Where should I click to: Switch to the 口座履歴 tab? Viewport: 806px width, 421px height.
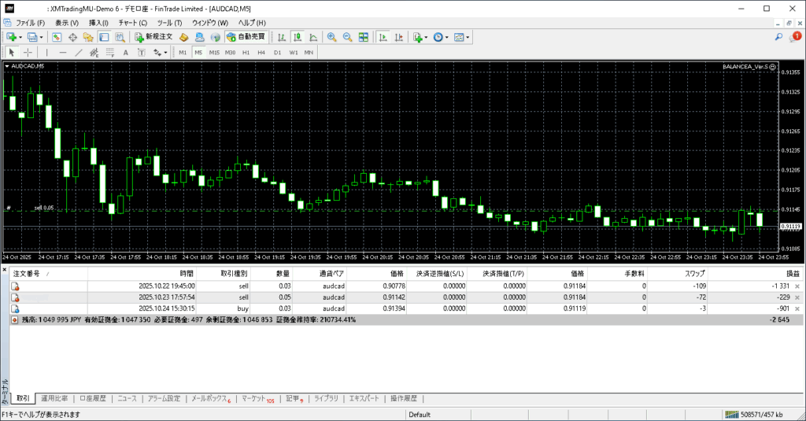tap(92, 399)
